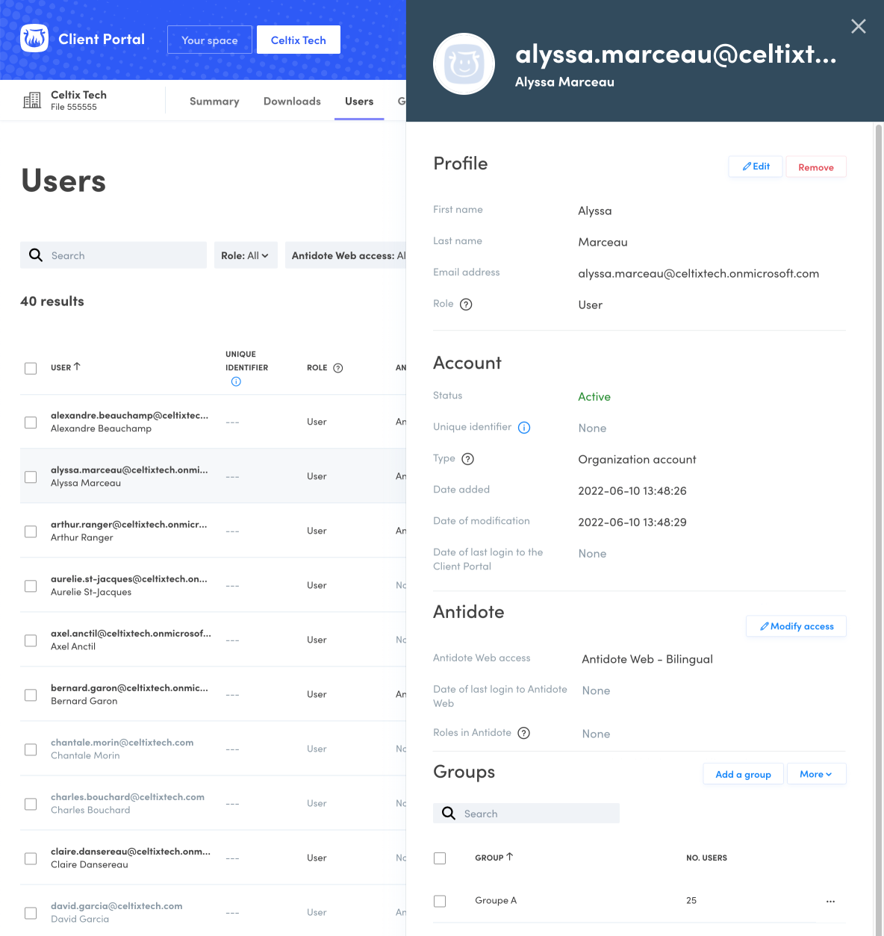The height and width of the screenshot is (936, 884).
Task: Click the USER column sort arrow
Action: point(77,366)
